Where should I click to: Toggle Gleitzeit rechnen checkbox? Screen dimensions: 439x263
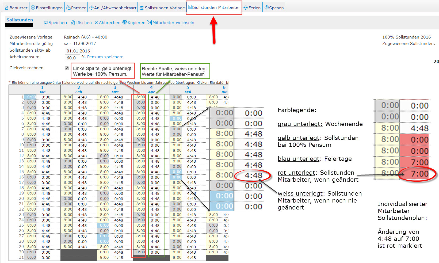coord(67,68)
